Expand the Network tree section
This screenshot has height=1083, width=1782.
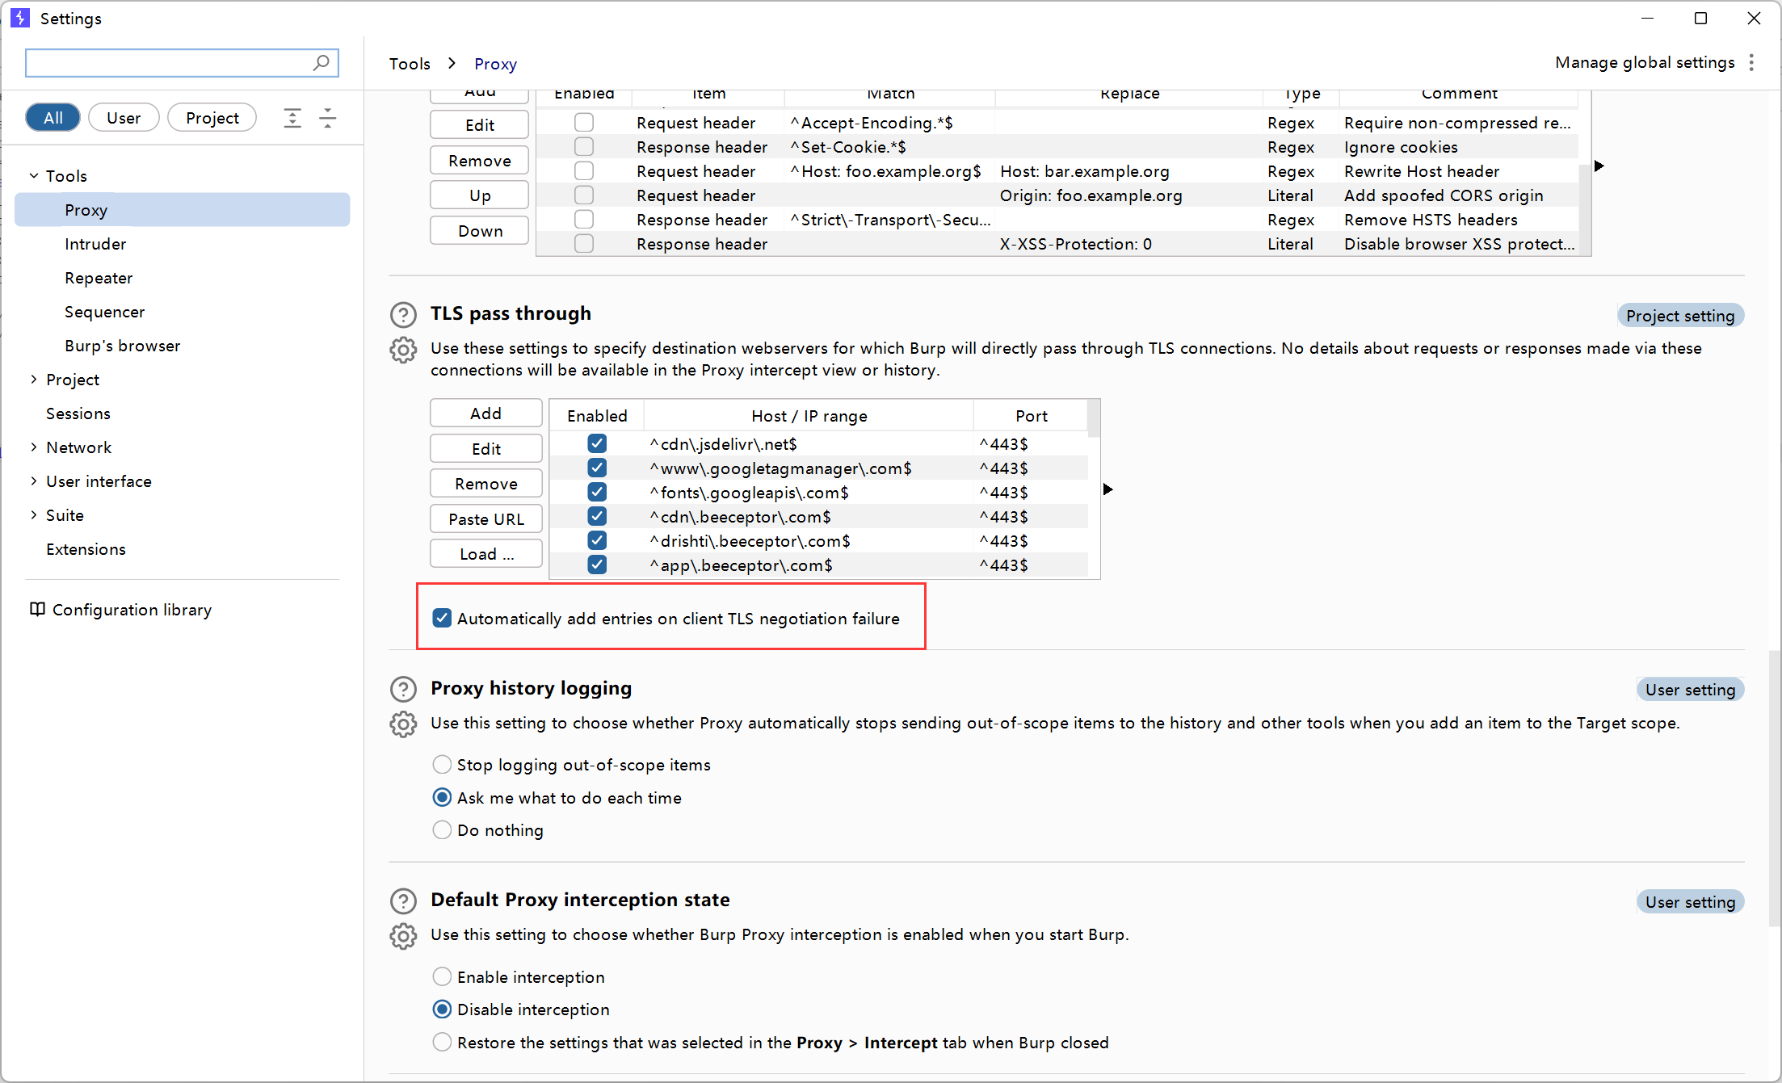click(x=34, y=447)
